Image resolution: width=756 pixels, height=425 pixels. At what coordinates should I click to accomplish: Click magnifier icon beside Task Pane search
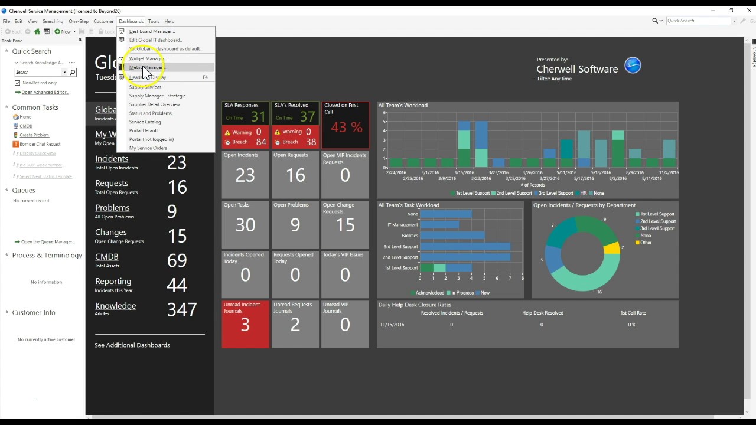[73, 72]
